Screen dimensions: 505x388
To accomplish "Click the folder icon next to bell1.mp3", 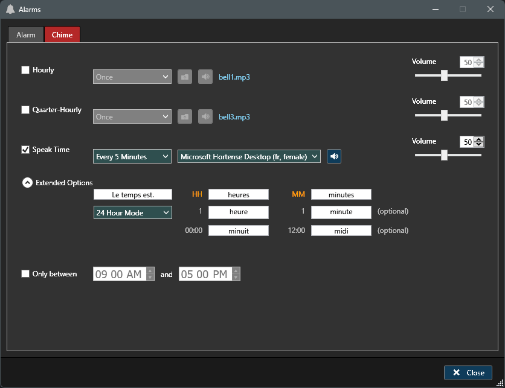I will point(185,77).
